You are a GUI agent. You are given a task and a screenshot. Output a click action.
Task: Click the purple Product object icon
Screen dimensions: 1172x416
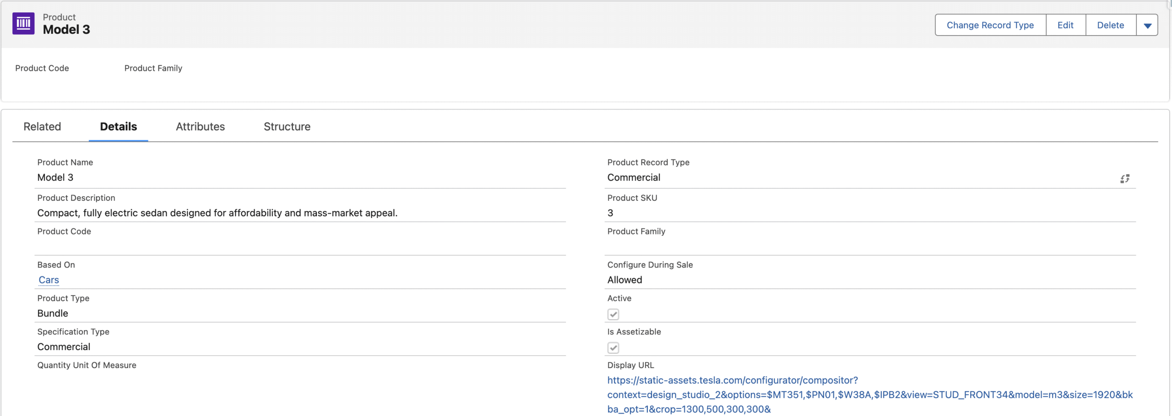click(23, 23)
